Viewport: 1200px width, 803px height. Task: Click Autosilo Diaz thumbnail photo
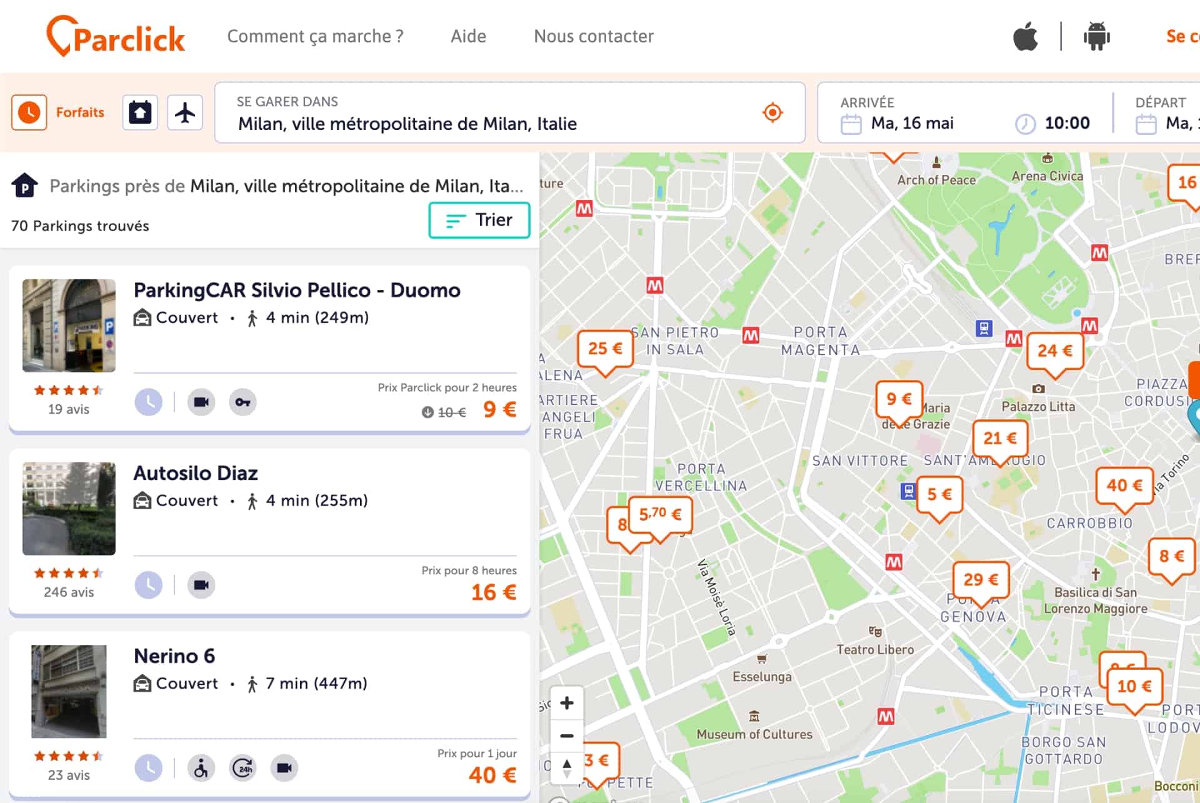click(x=69, y=509)
